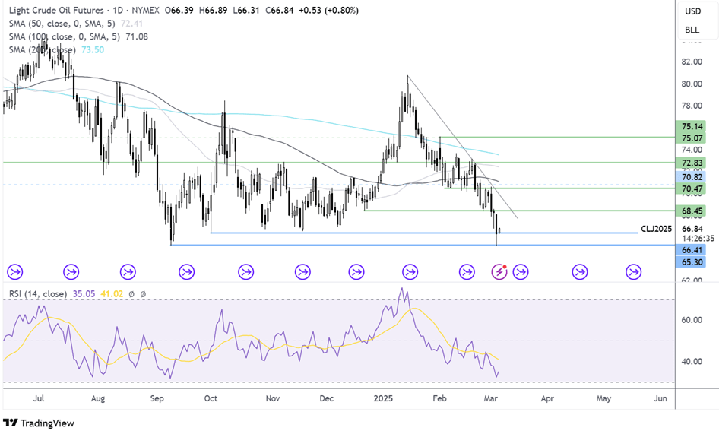Click the 80.00 price axis value
The image size is (719, 434).
tap(692, 84)
